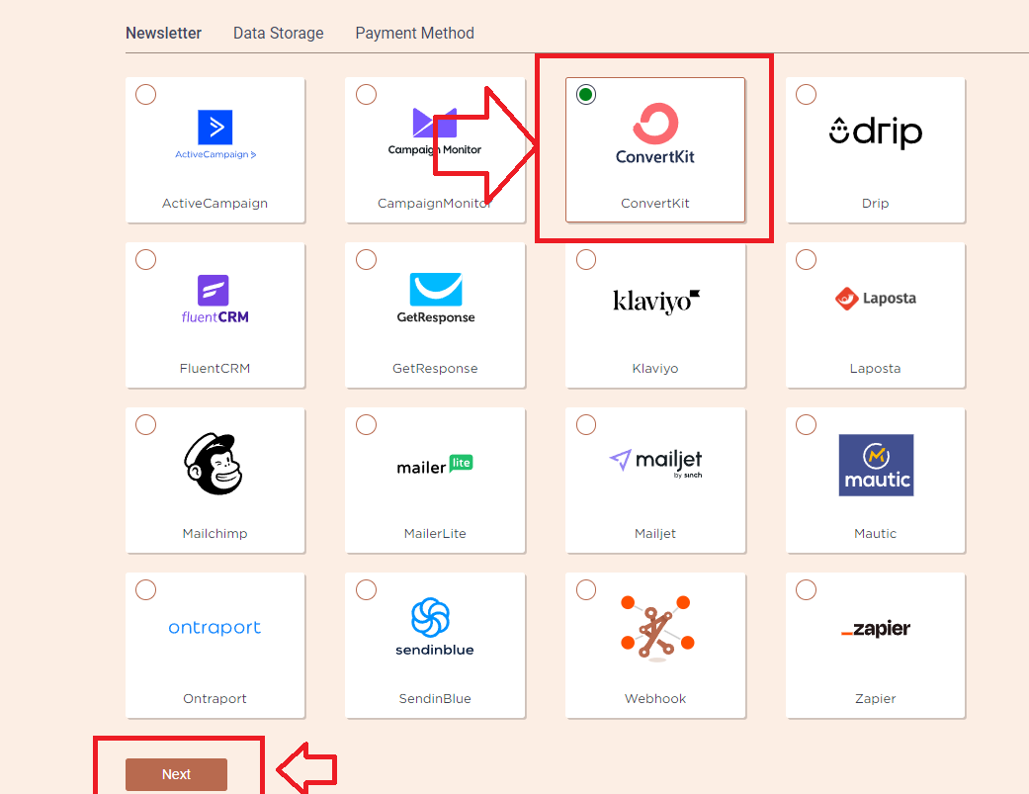The height and width of the screenshot is (794, 1029).
Task: Click the Klaviyo logo
Action: point(655,302)
